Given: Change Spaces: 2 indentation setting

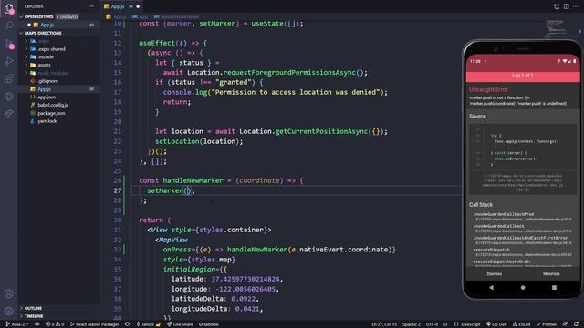Looking at the screenshot, I should pyautogui.click(x=412, y=324).
